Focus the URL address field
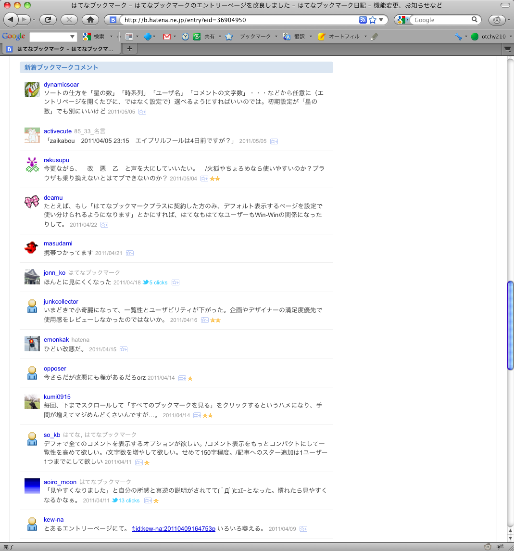Screen dimensions: 514x551 tap(239, 20)
